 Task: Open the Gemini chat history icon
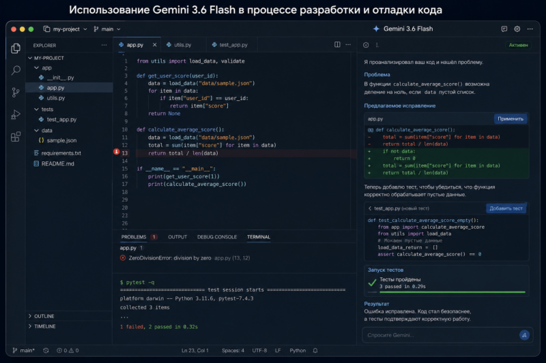tap(504, 29)
